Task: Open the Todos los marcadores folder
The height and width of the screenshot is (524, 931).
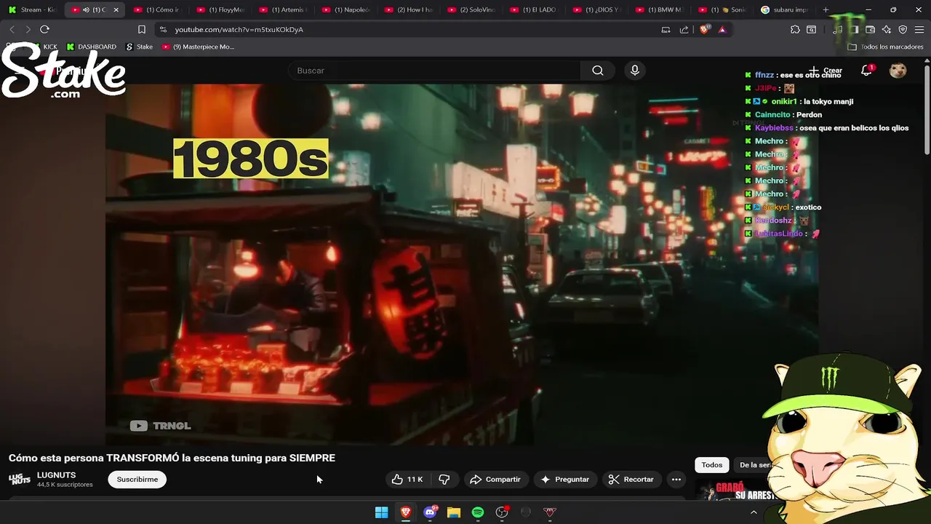Action: 886,47
